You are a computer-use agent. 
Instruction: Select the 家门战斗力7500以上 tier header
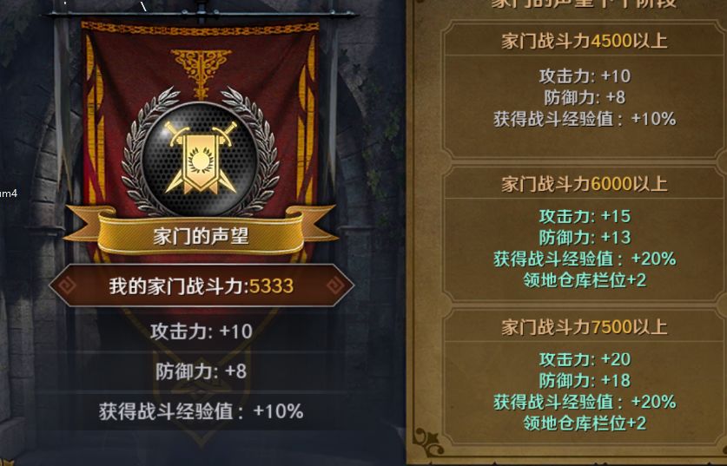tap(585, 327)
